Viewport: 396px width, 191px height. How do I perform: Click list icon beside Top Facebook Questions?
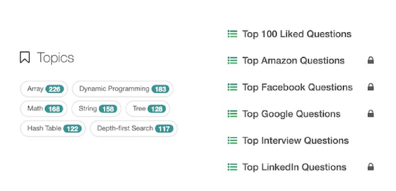[x=232, y=87]
